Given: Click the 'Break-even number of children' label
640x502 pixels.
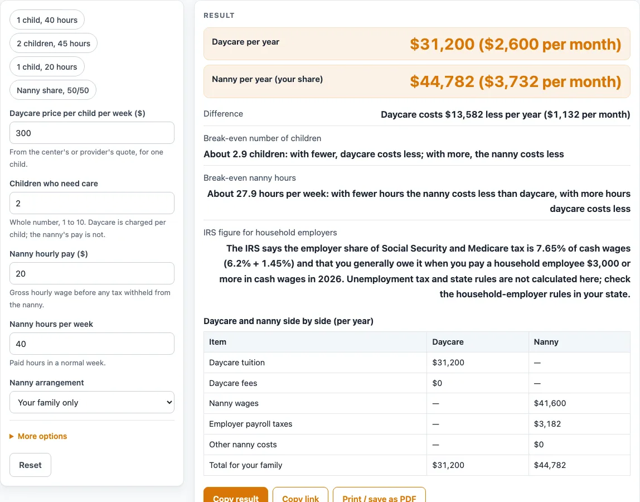Looking at the screenshot, I should (x=263, y=138).
